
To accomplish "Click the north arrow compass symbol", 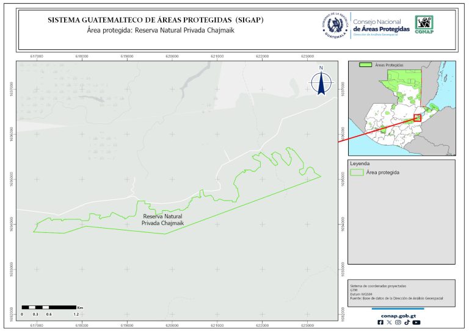I will (x=321, y=82).
